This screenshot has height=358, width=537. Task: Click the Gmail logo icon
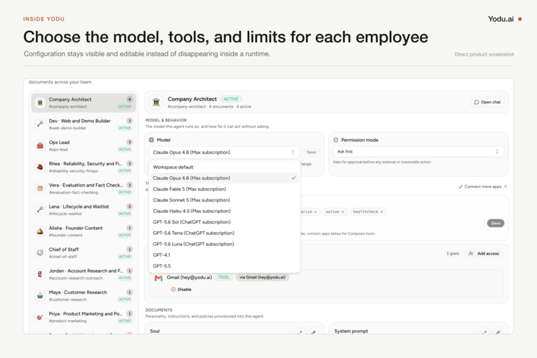click(x=158, y=278)
